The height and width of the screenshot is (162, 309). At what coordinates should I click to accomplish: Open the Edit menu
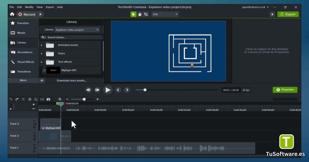(19, 7)
